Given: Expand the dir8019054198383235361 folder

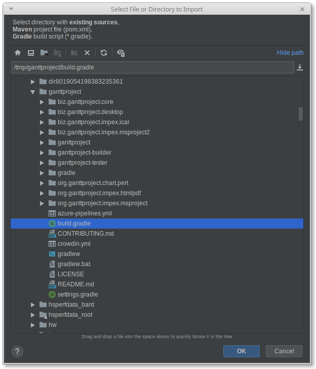Looking at the screenshot, I should point(33,82).
